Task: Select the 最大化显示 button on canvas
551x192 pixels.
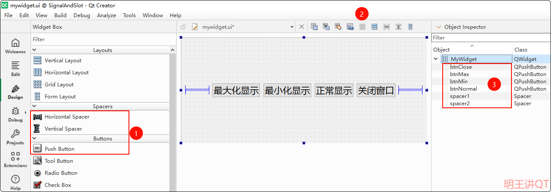Action: coord(236,90)
